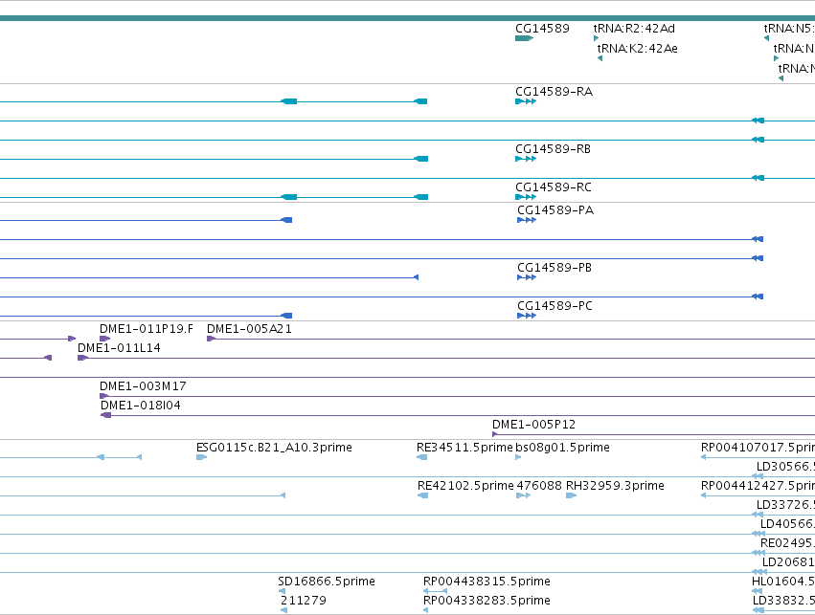The width and height of the screenshot is (815, 615).
Task: Open the CG14589-RB transcript label
Action: [553, 149]
